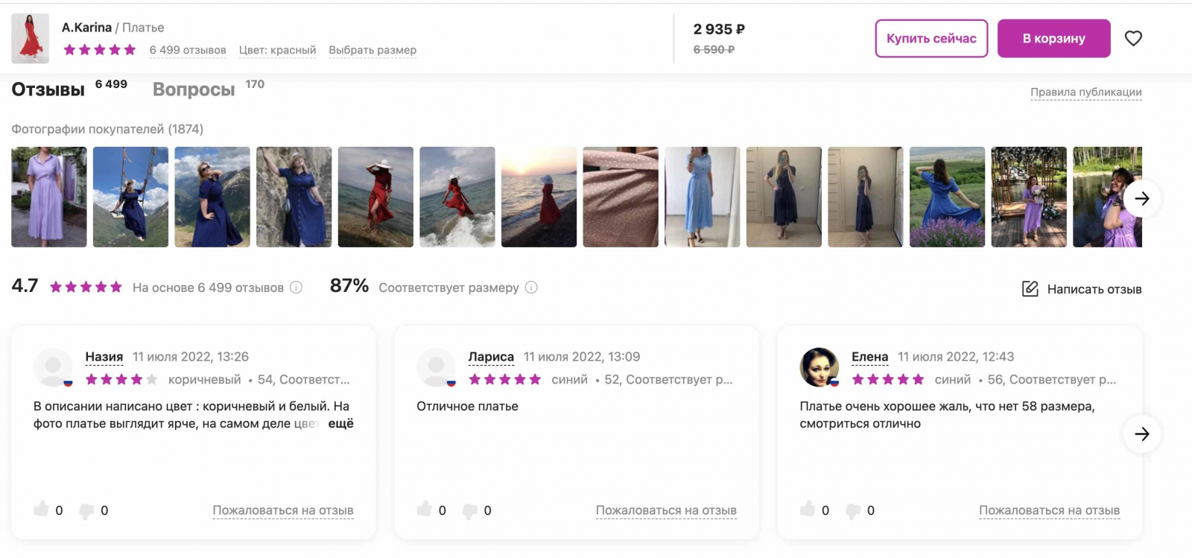
Task: Click brand name A.Karina
Action: point(86,28)
